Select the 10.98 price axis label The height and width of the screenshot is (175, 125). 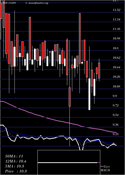[x=117, y=38]
